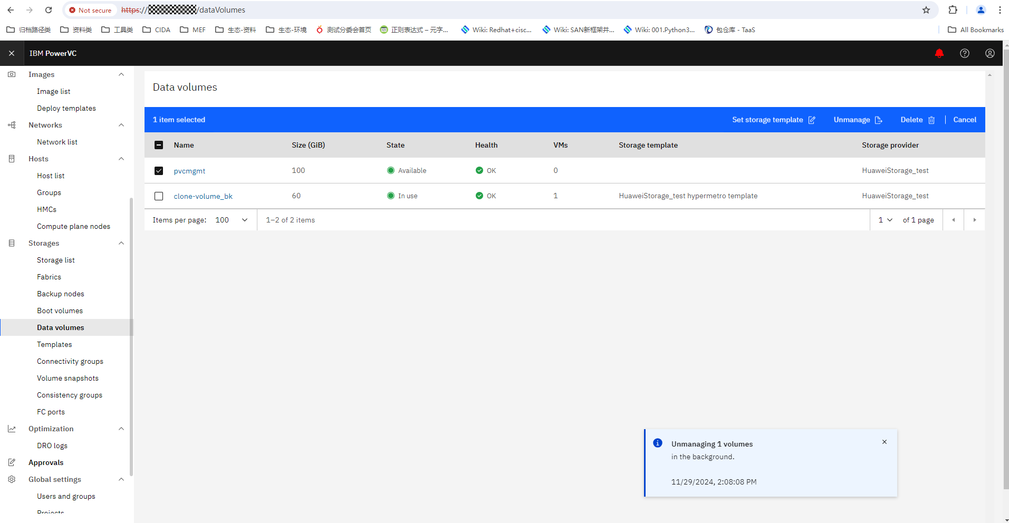
Task: Reload the page with browser refresh icon
Action: tap(49, 10)
